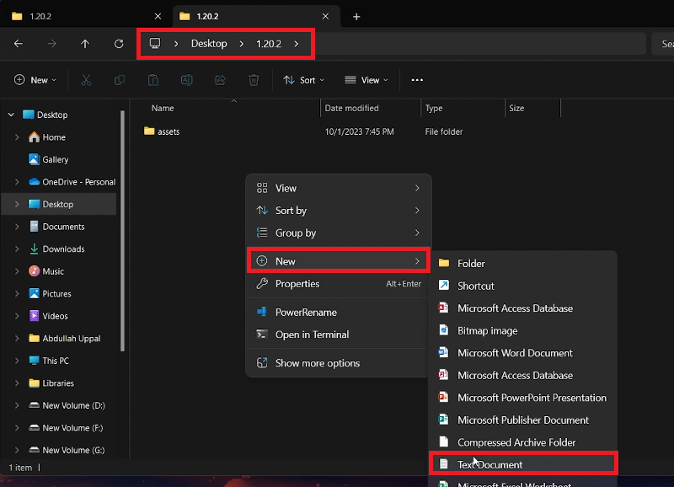Image resolution: width=674 pixels, height=487 pixels.
Task: Click the Paste clipboard icon in toolbar
Action: (152, 80)
